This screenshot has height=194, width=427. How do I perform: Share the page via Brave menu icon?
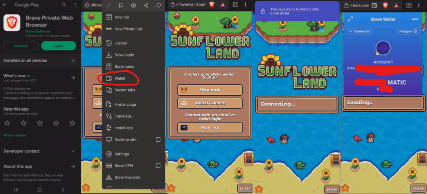(x=146, y=5)
